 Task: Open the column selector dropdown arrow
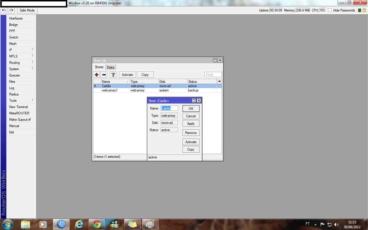click(219, 81)
